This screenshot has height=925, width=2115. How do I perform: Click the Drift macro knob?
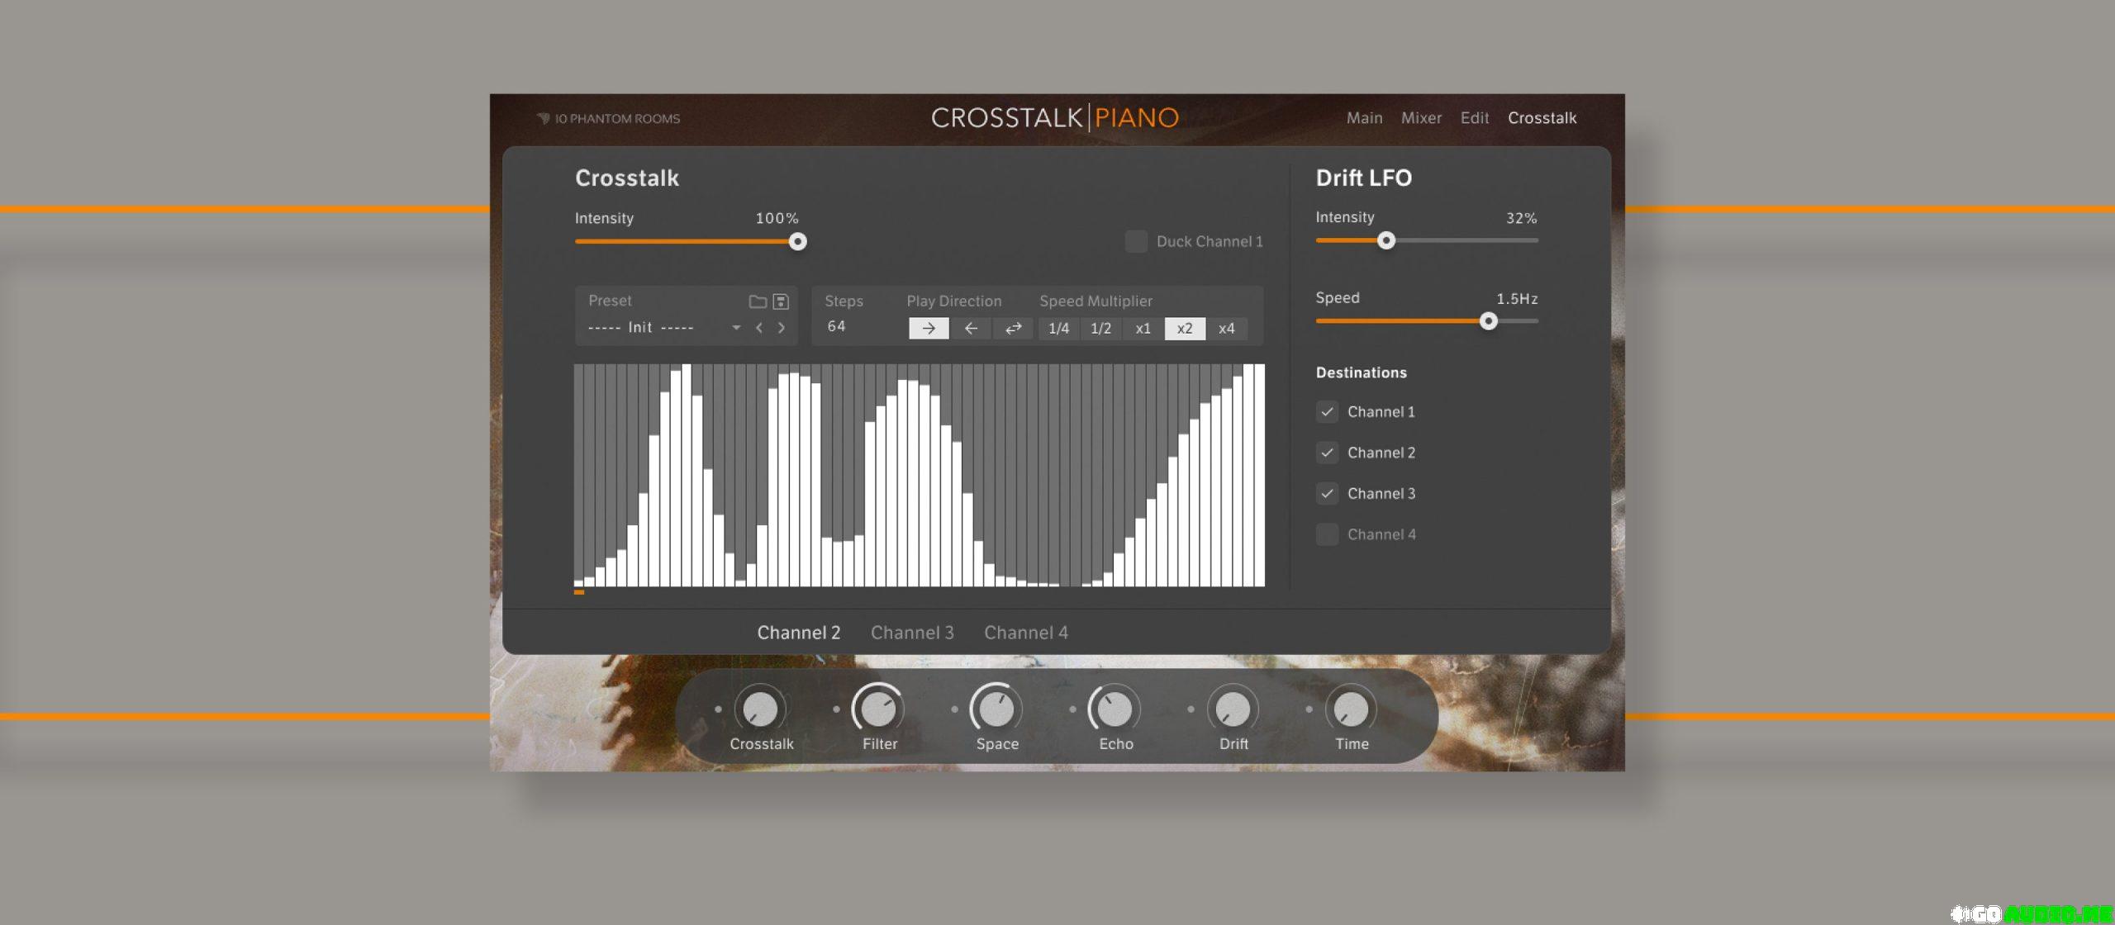(1233, 709)
